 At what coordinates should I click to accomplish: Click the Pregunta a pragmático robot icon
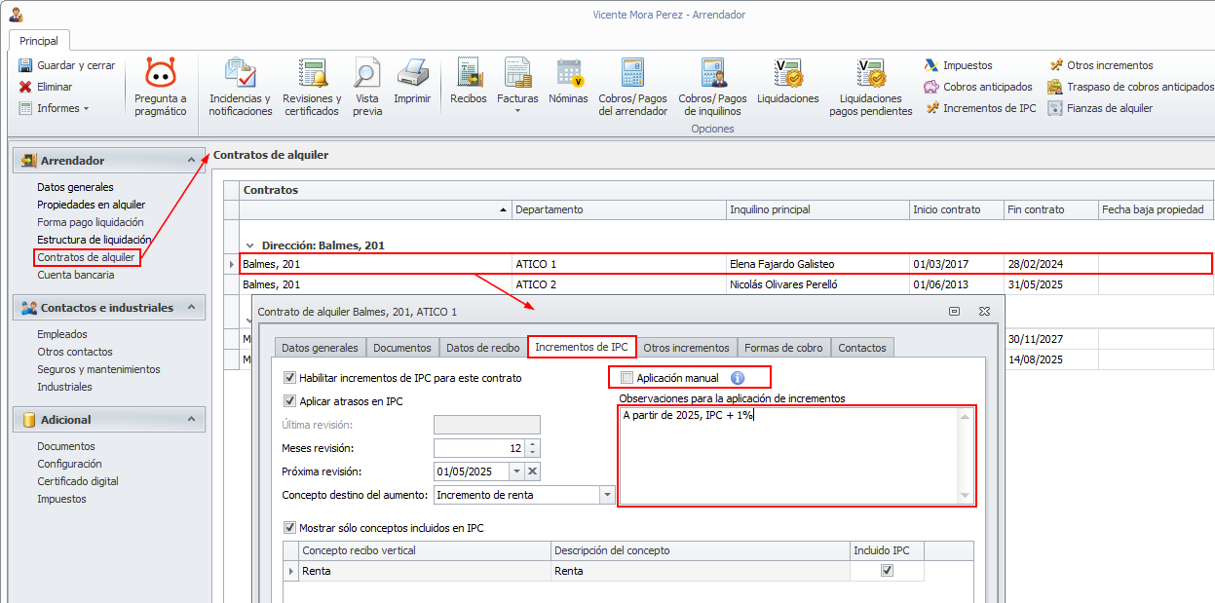pos(160,74)
